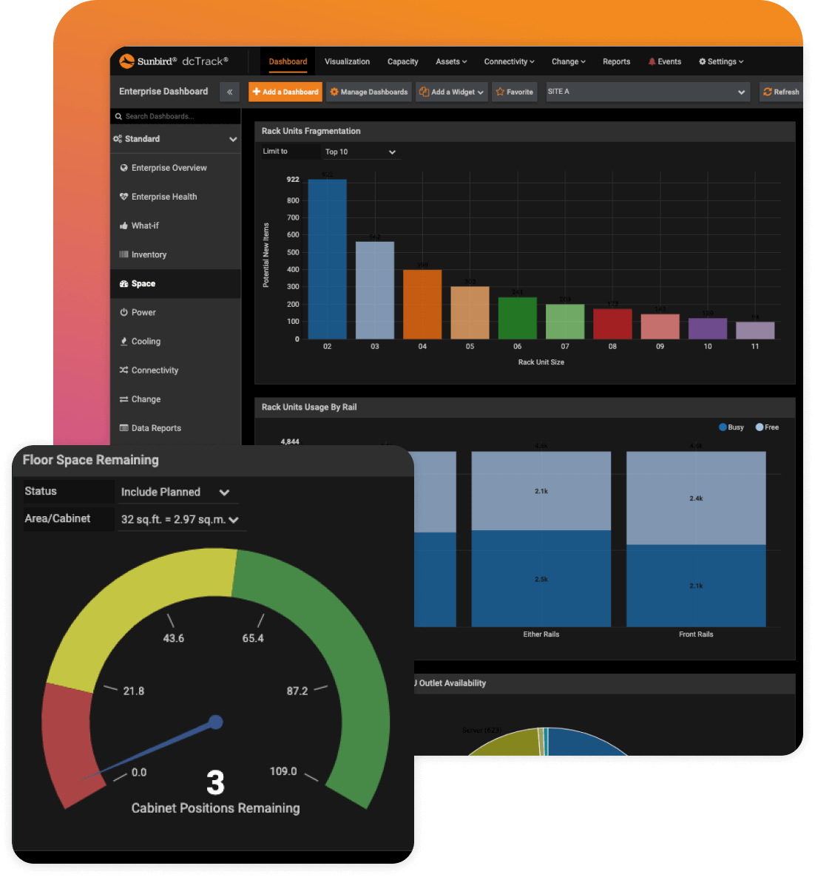This screenshot has height=877, width=815.
Task: Open the Reports page
Action: pyautogui.click(x=616, y=61)
